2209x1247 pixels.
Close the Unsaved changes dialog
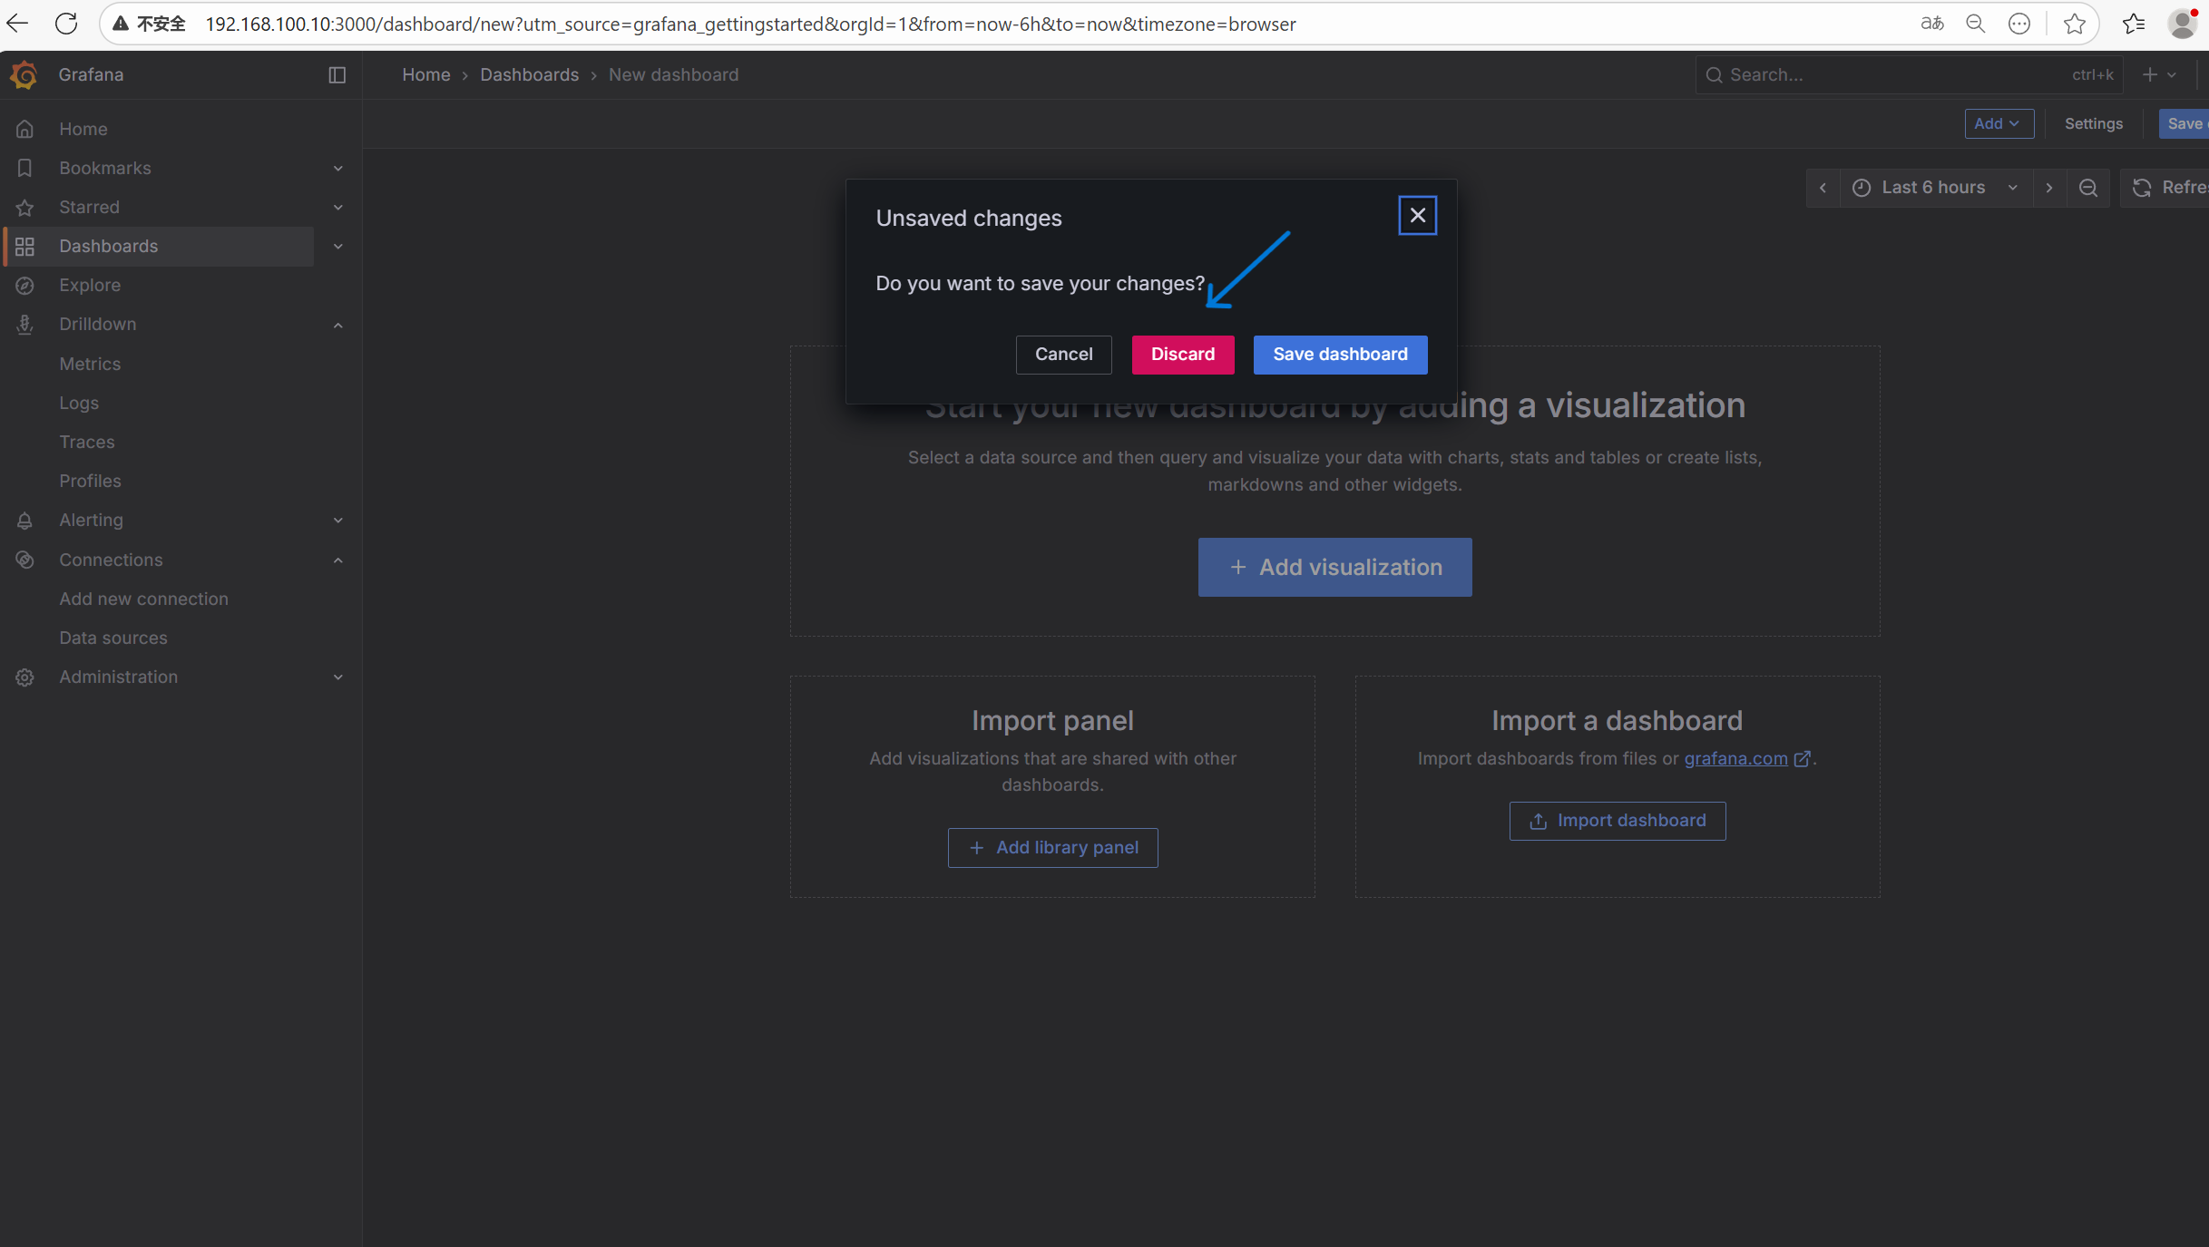1417,216
